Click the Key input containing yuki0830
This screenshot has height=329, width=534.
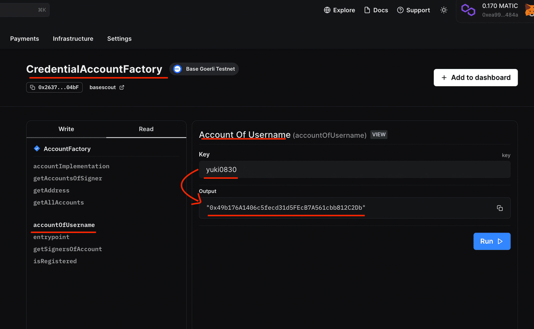(355, 169)
